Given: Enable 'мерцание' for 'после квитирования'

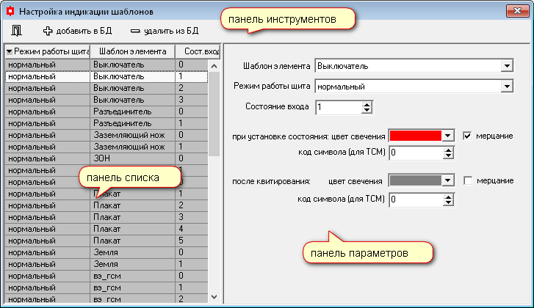Looking at the screenshot, I should (468, 180).
